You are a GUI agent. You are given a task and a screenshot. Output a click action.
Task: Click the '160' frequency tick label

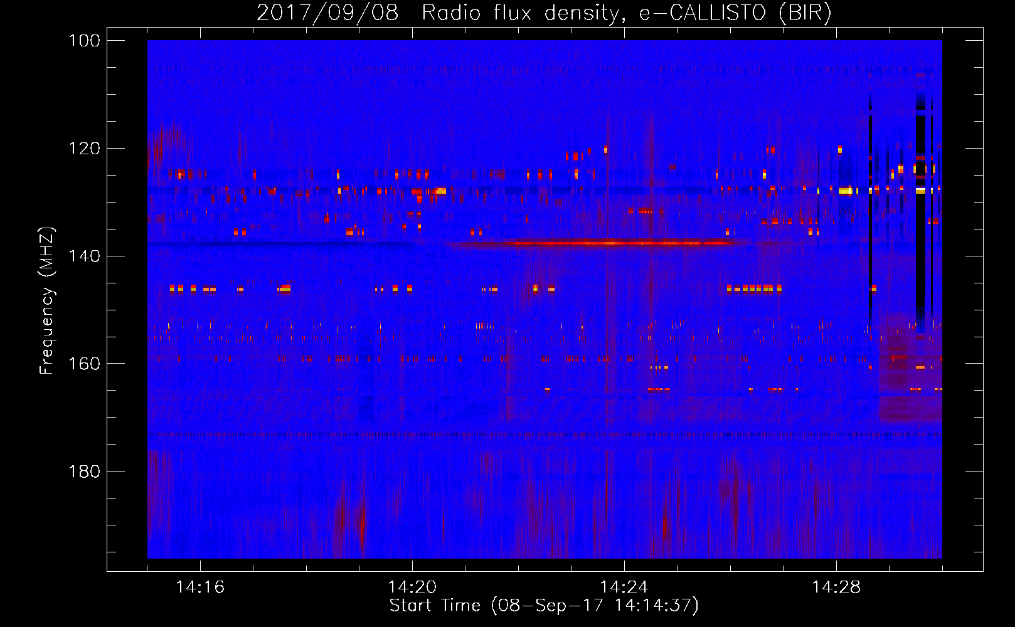pos(84,364)
